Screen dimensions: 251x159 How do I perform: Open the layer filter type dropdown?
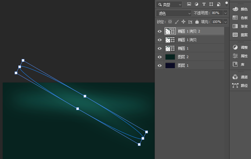[x=169, y=5]
